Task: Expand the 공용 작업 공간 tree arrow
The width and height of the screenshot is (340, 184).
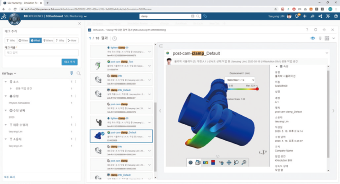Action: pos(11,89)
